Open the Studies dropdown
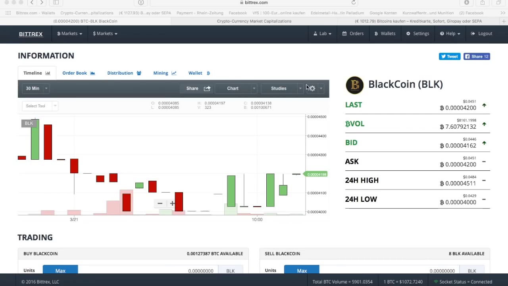 click(x=283, y=89)
